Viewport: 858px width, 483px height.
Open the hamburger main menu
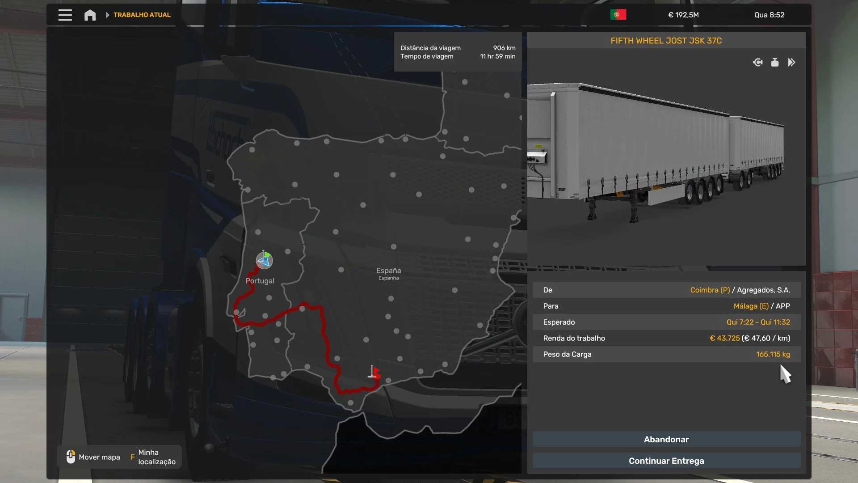65,15
